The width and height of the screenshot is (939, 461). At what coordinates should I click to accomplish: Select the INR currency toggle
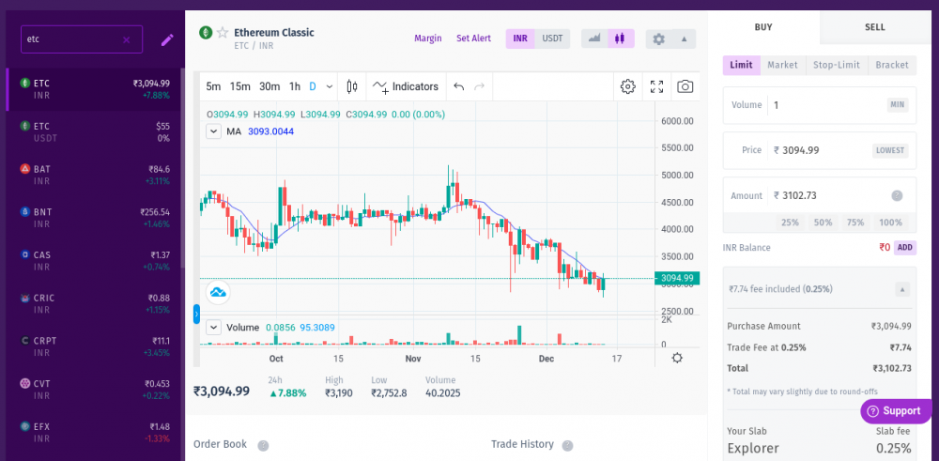coord(519,38)
